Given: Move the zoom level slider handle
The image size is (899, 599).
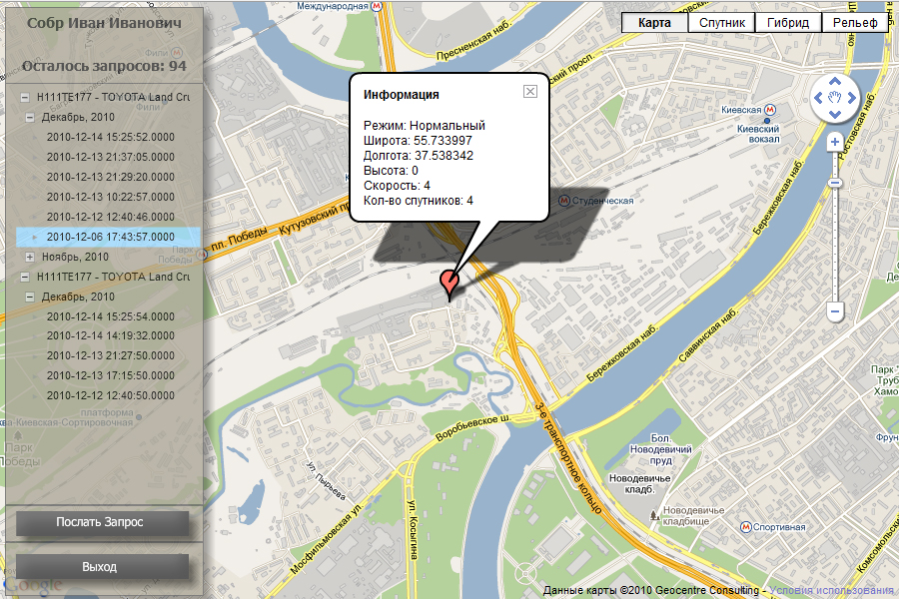Looking at the screenshot, I should (835, 183).
